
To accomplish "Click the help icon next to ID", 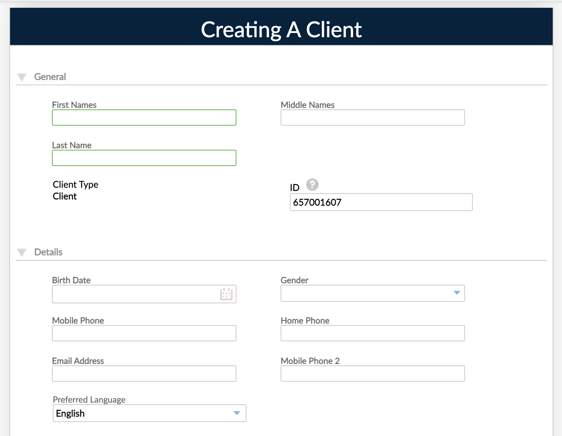I will coord(312,185).
